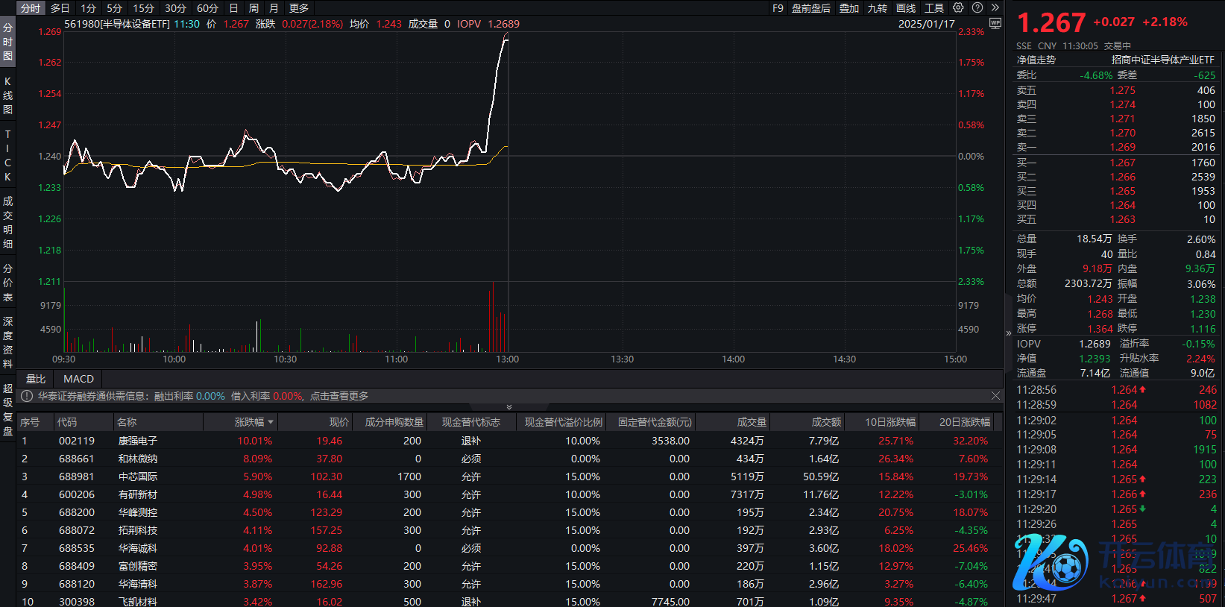Open the 更多 periods dropdown

(x=299, y=8)
